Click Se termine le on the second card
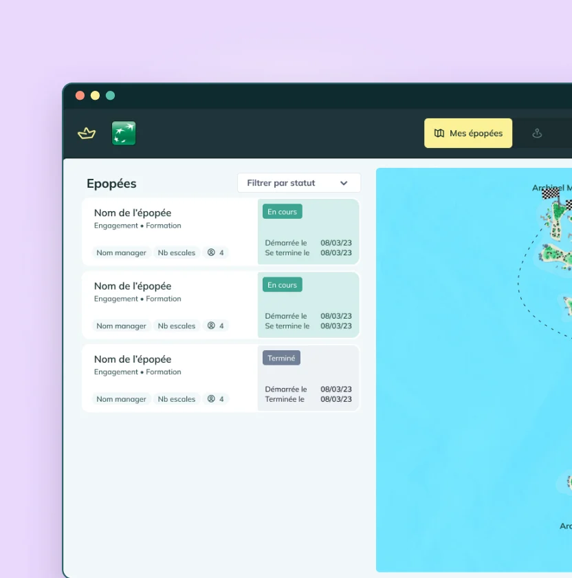The image size is (572, 578). [287, 326]
